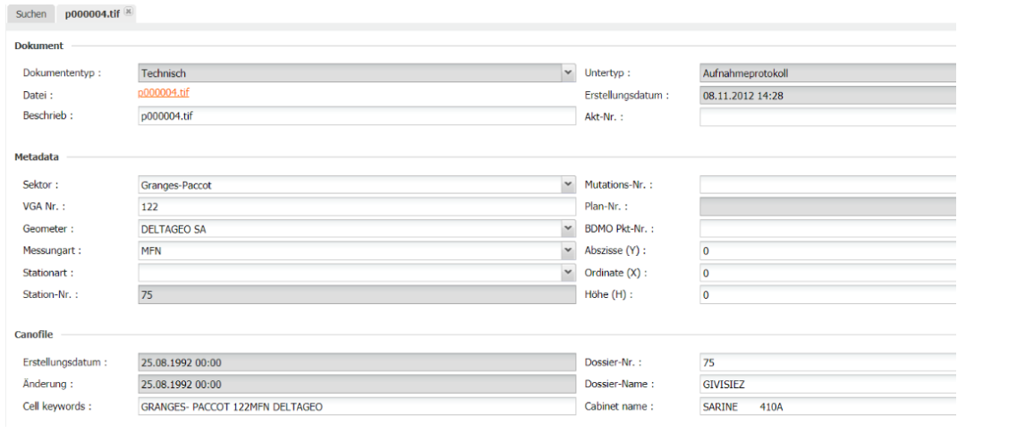Viewport: 1017px width, 433px height.
Task: Open the Messungart dropdown
Action: click(x=568, y=250)
